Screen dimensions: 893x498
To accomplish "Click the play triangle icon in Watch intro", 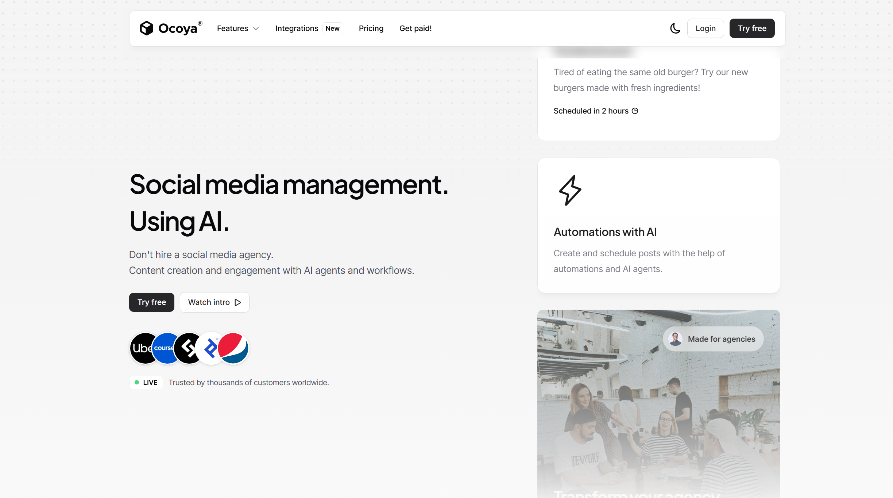I will (238, 302).
